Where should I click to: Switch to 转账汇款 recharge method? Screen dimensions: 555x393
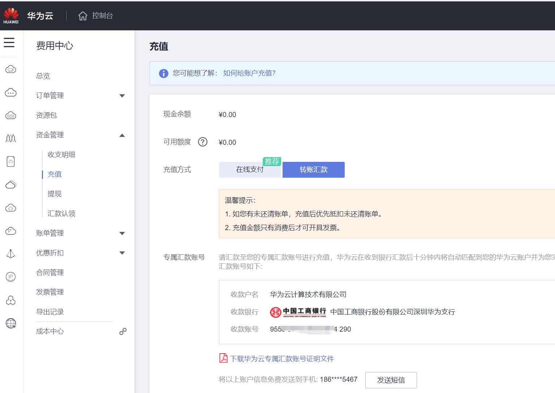pos(314,170)
